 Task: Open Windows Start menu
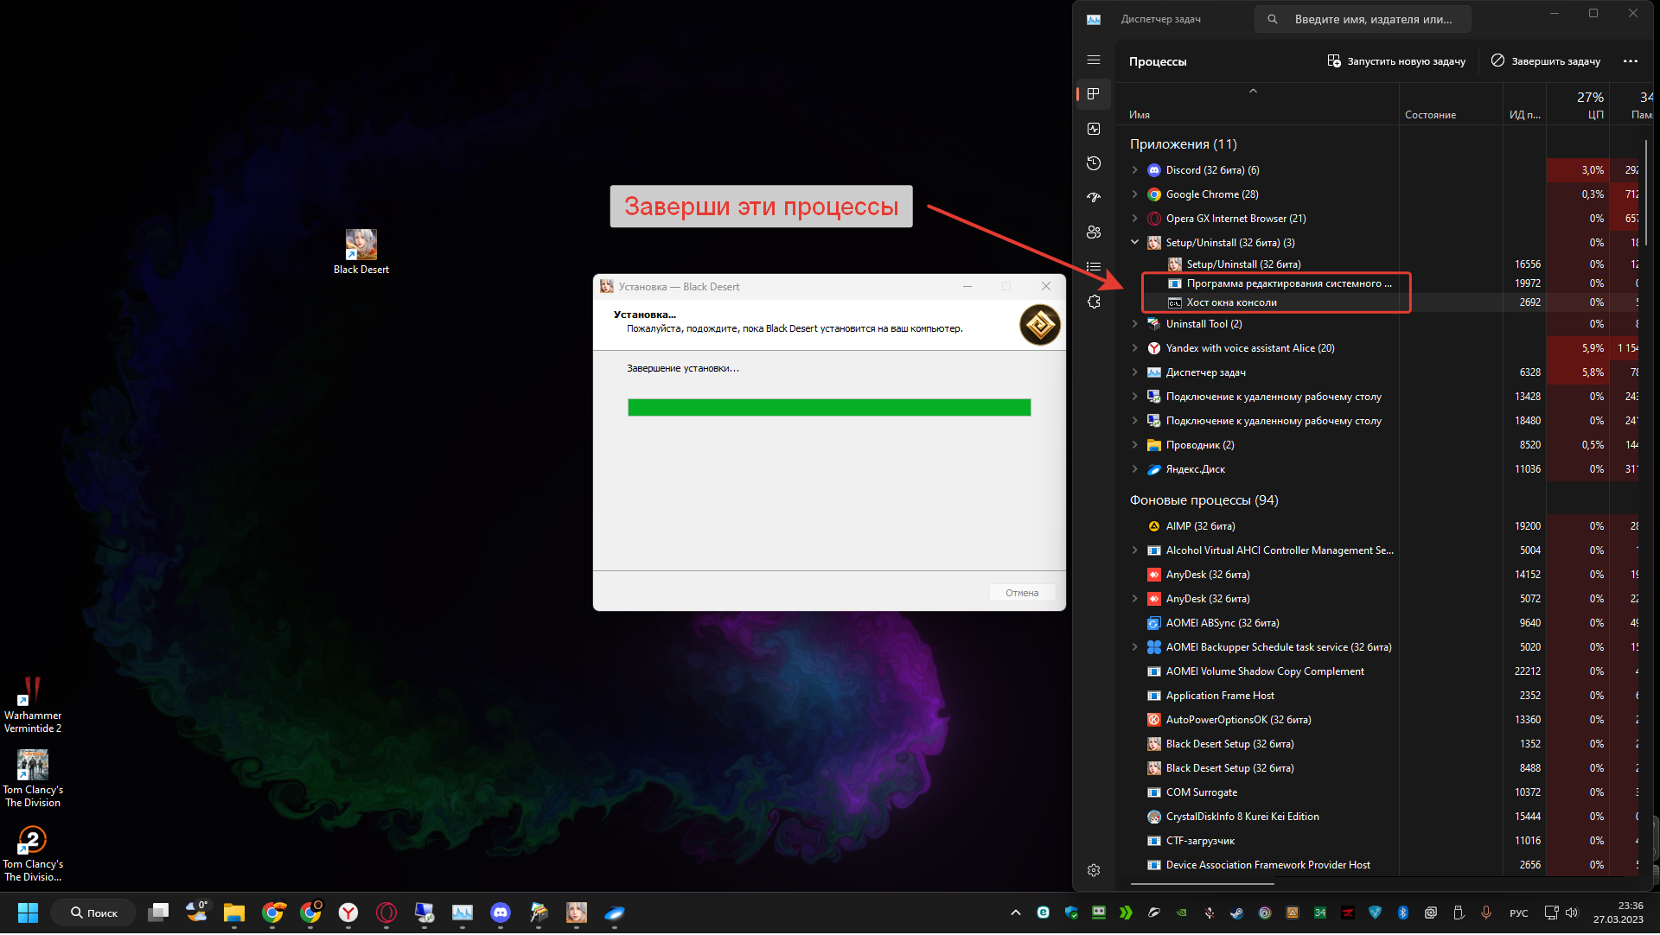click(28, 913)
